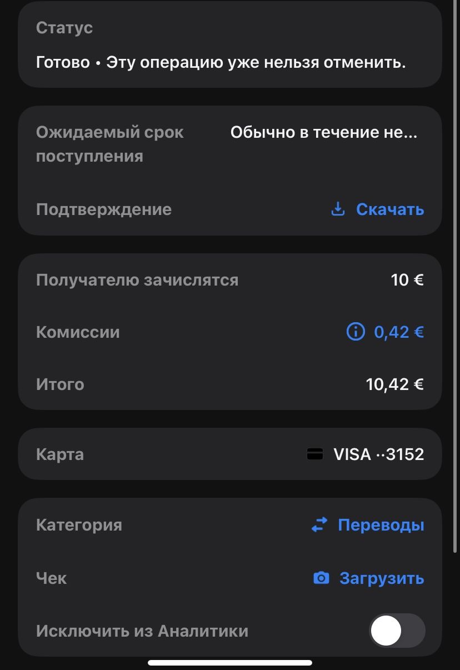
Task: Tap the Статус heading label
Action: pos(64,28)
